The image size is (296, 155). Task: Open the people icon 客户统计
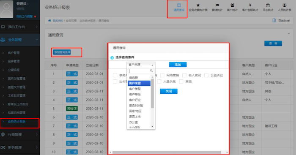(x=232, y=5)
